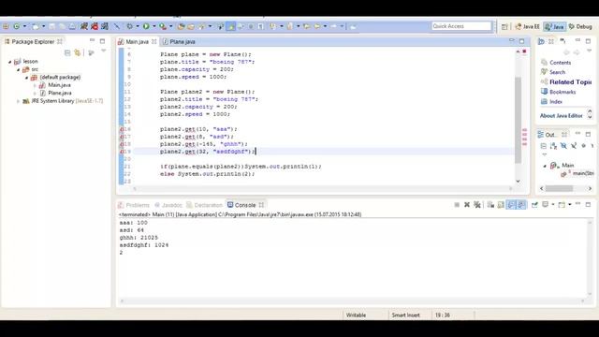Select the Plane.java editor tab
Screen dimensions: 599x337
tap(180, 41)
